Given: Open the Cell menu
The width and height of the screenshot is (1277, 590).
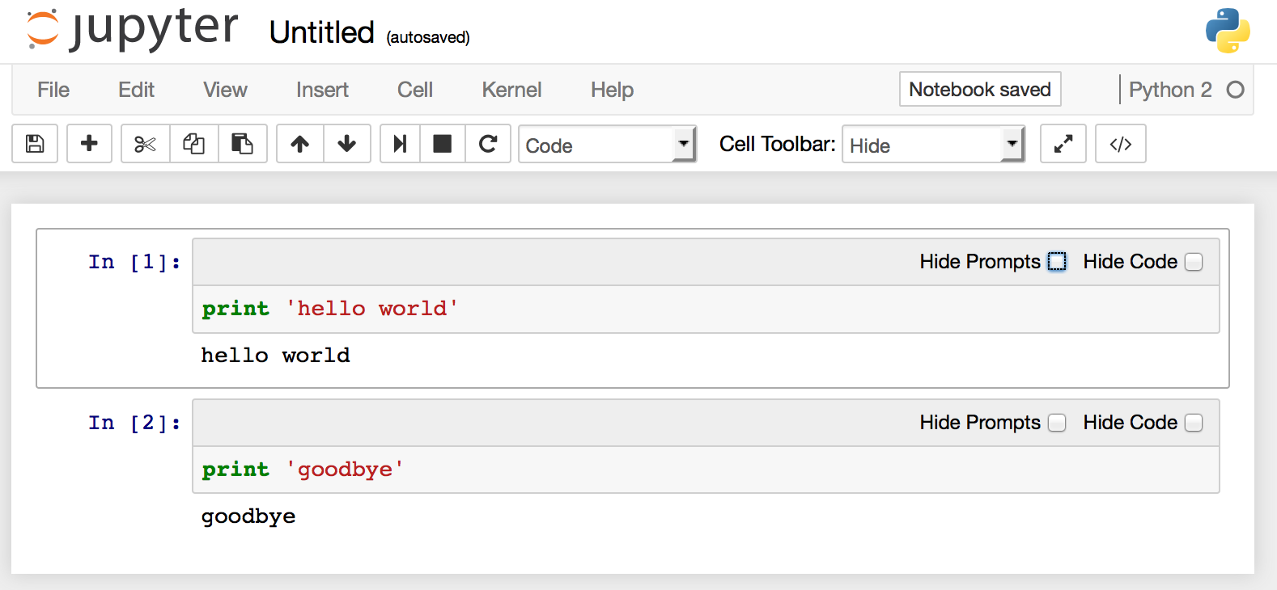Looking at the screenshot, I should 415,90.
